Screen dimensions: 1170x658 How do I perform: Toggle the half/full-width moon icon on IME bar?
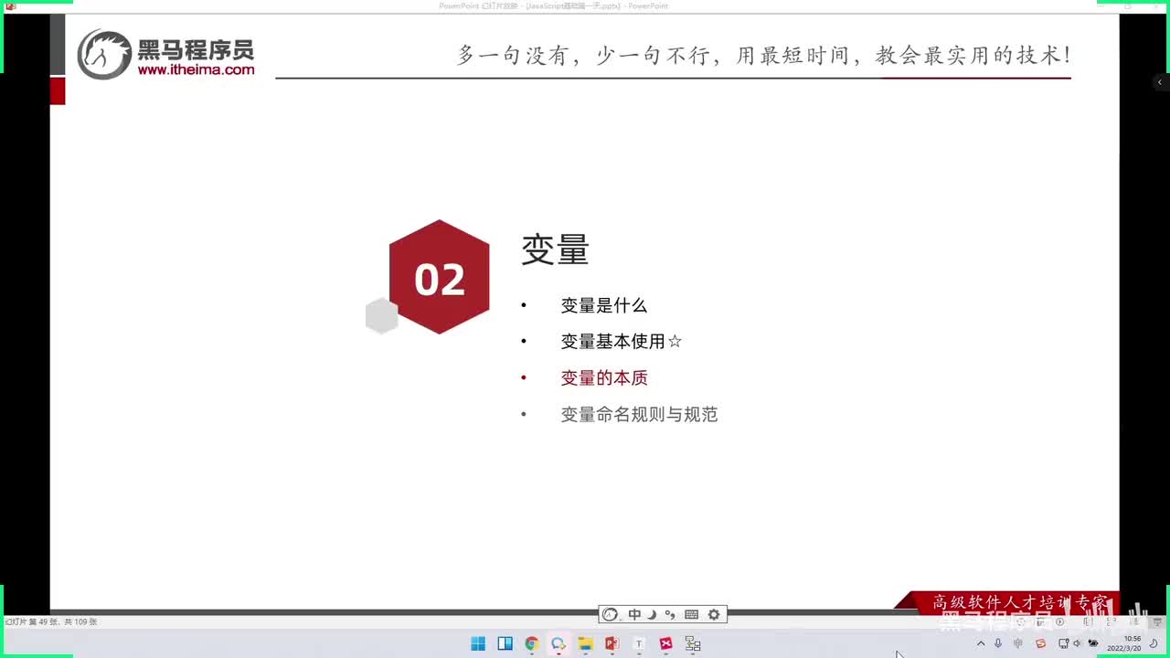(652, 615)
